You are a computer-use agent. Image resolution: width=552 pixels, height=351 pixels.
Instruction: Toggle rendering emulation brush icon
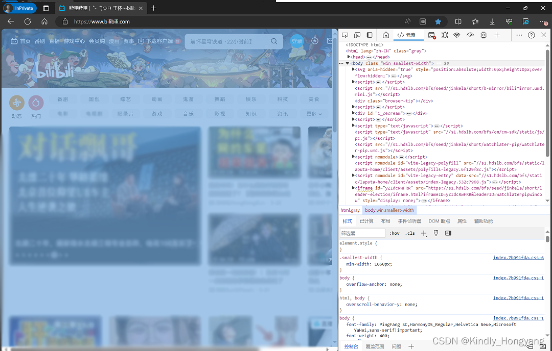pyautogui.click(x=436, y=233)
